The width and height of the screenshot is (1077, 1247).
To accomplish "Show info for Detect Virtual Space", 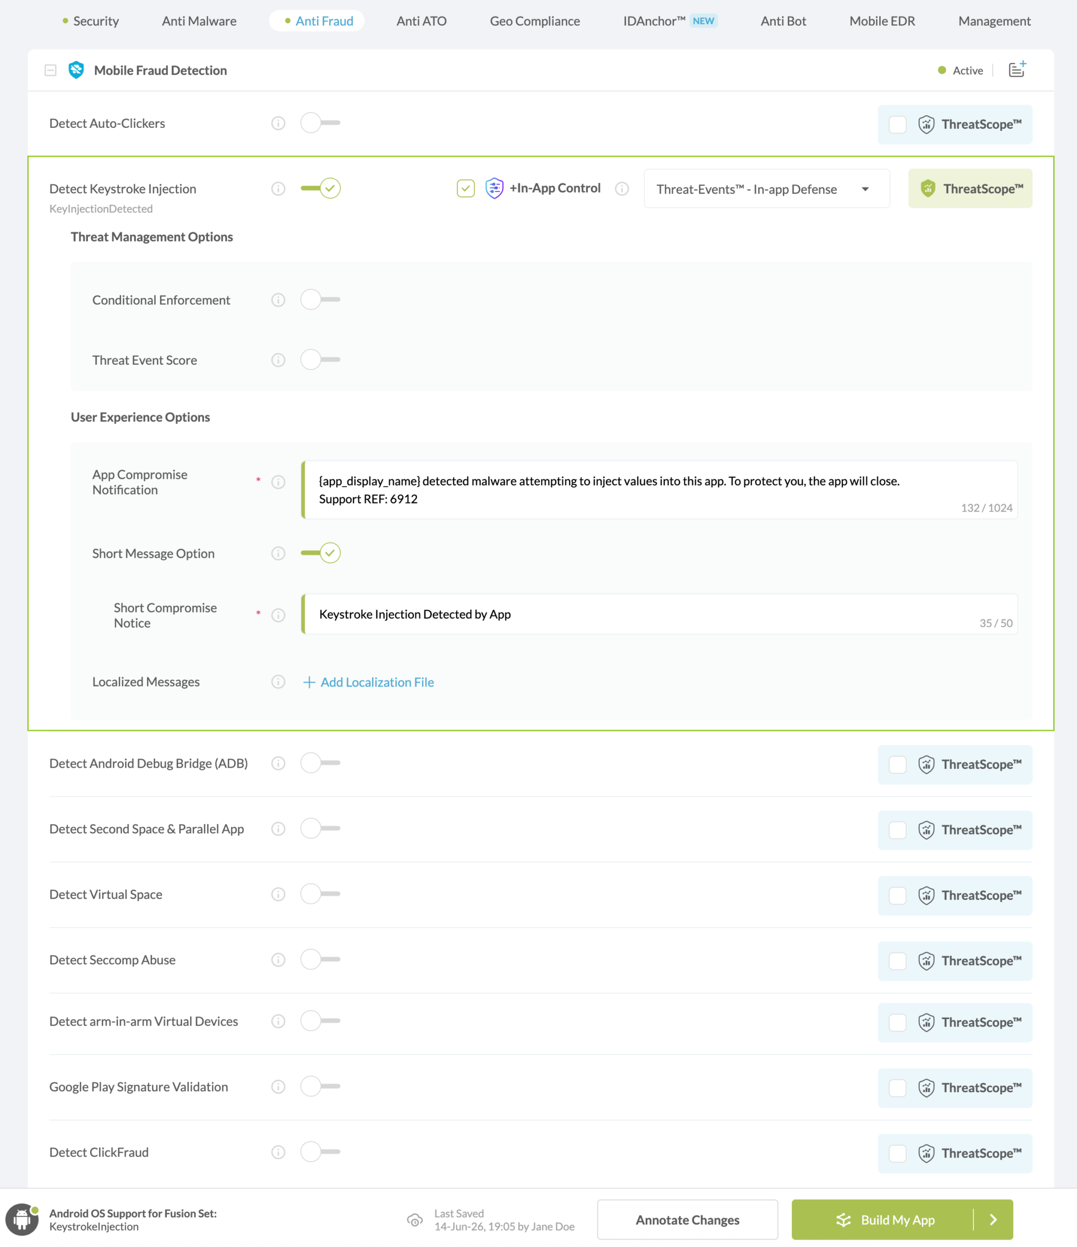I will 278,894.
